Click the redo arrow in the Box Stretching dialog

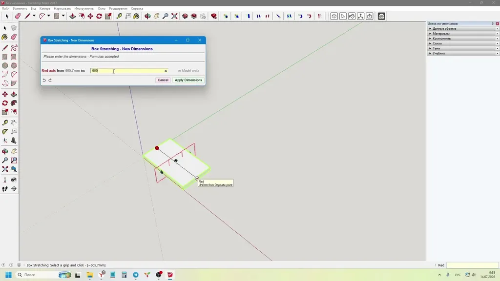pyautogui.click(x=50, y=80)
